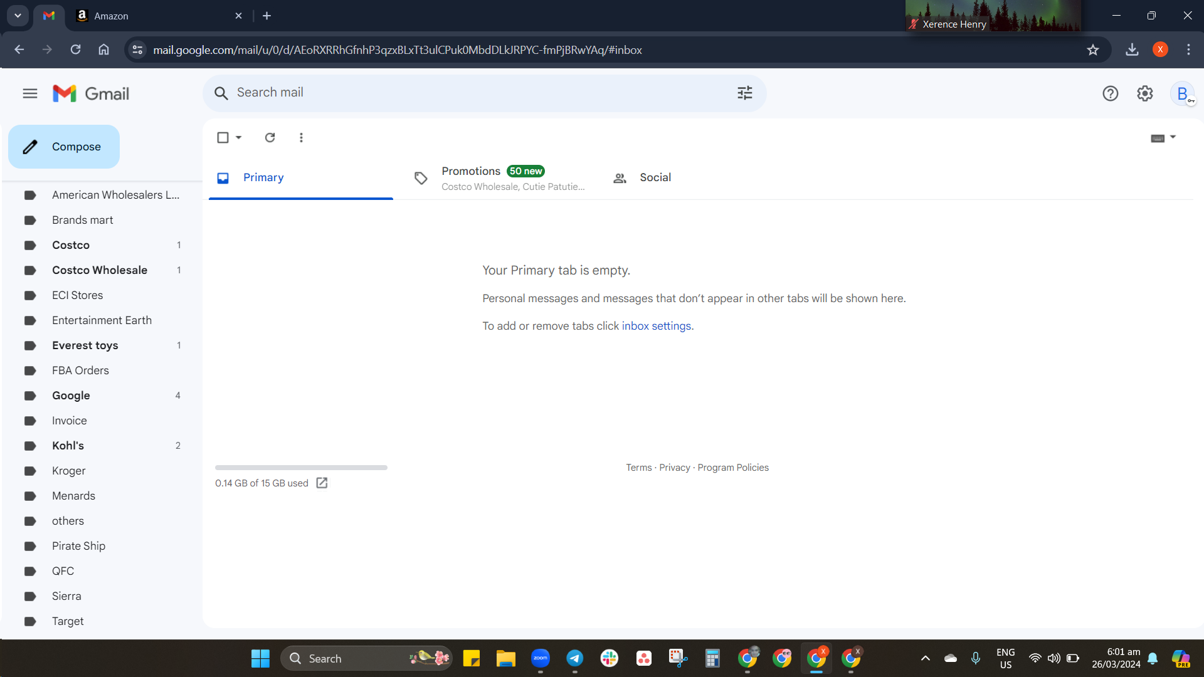The width and height of the screenshot is (1204, 677).
Task: Go back to previous page
Action: point(19,50)
